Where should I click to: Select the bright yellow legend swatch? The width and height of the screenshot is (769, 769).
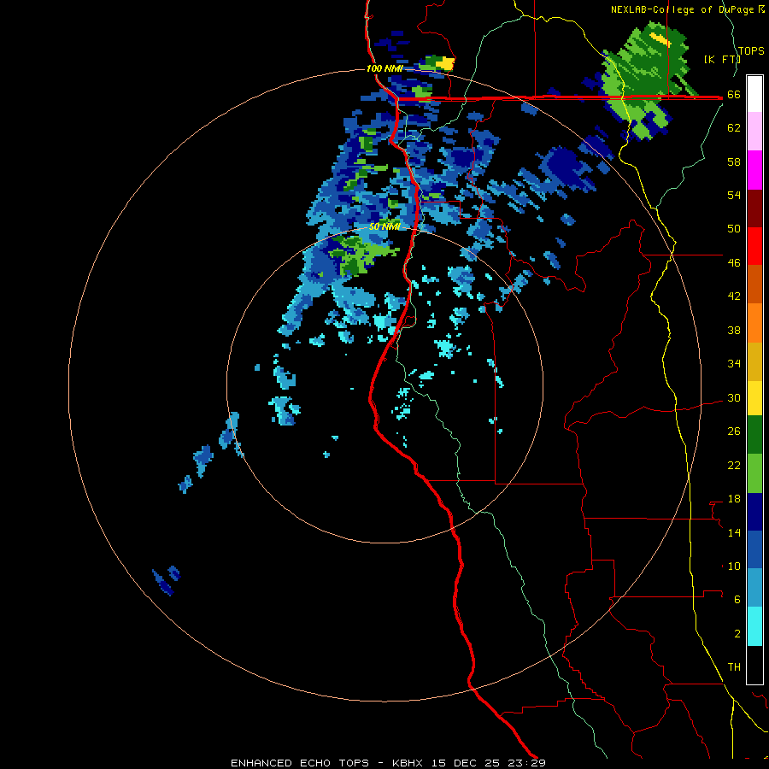click(x=754, y=397)
